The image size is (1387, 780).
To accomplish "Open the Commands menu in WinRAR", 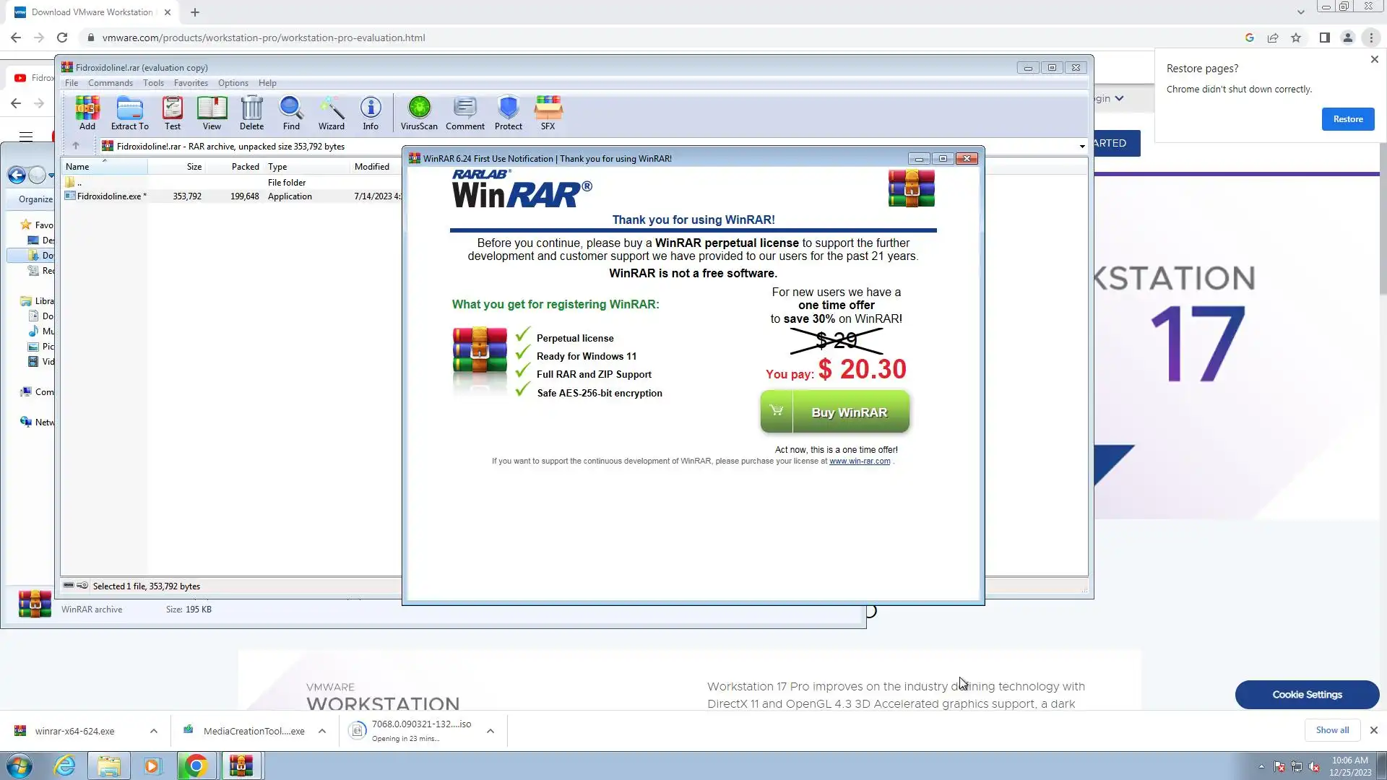I will [111, 83].
